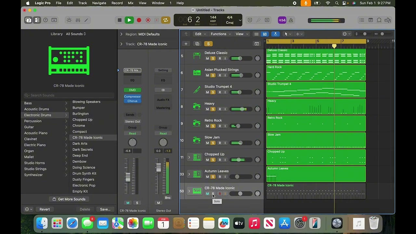Click the Deluxe Classic keyboard instrument icon

point(197,56)
